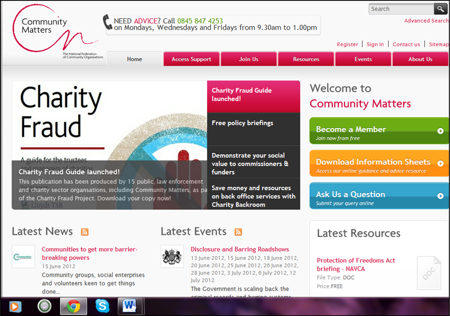Click the magnifier search button
450x316 pixels.
point(440,9)
